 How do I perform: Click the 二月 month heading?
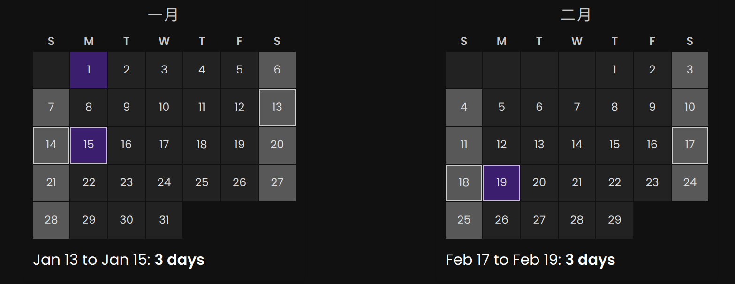tap(576, 15)
